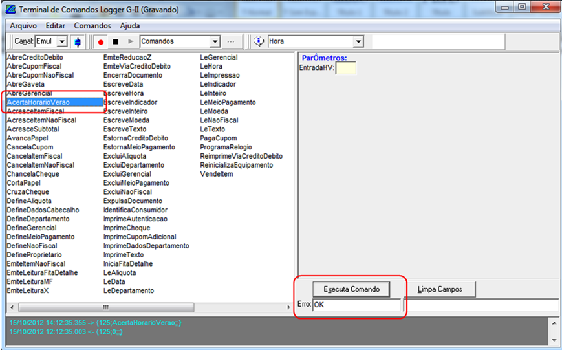Click the info balloon icon beside Hora
This screenshot has height=350, width=562.
(259, 41)
